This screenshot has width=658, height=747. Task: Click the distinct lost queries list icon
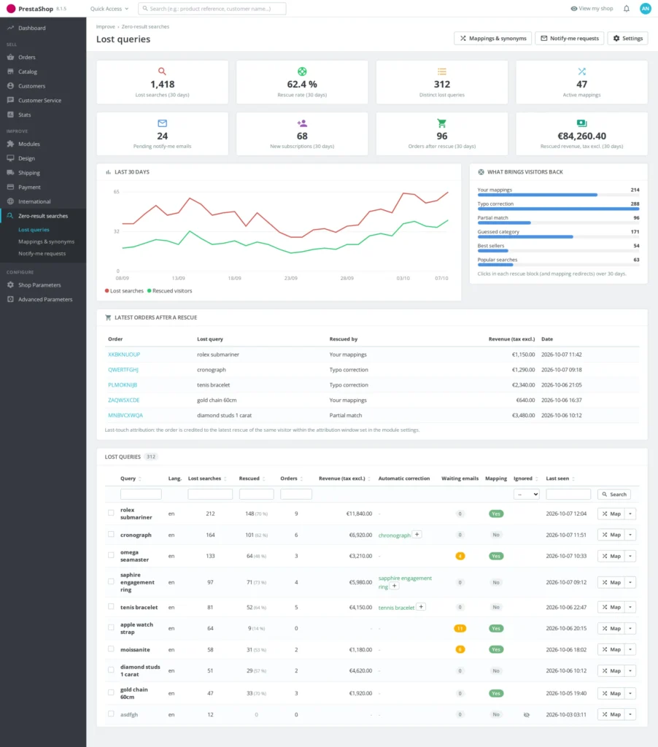[x=441, y=71]
